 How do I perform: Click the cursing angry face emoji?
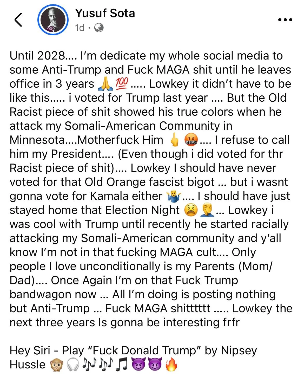191,140
